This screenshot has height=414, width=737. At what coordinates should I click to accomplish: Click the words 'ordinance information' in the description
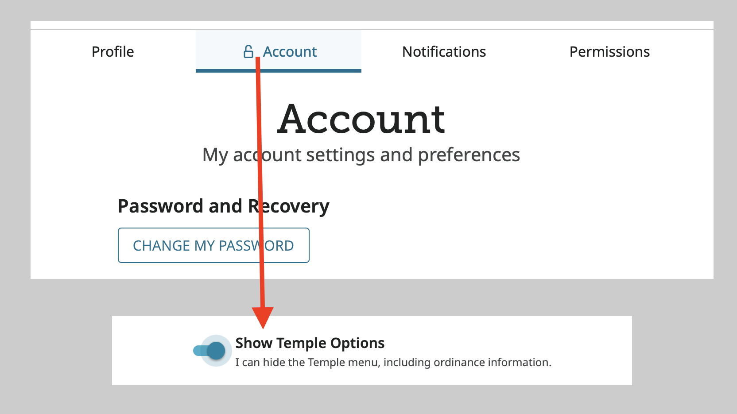pos(492,362)
